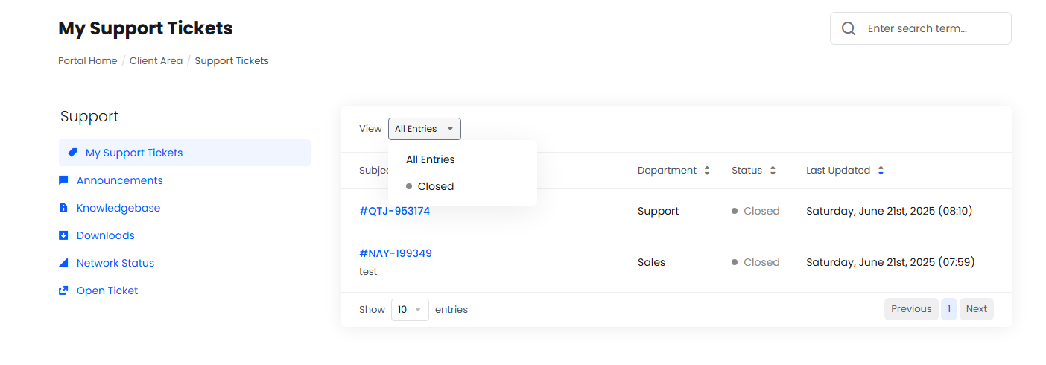Select All Entries in the dropdown list
The width and height of the screenshot is (1046, 365).
point(430,159)
